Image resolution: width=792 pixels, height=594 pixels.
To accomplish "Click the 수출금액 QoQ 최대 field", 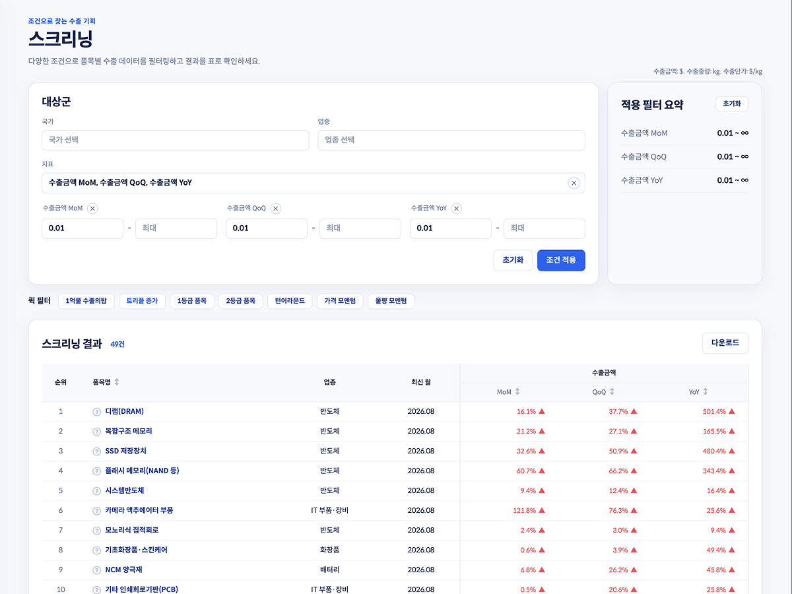I will point(360,228).
